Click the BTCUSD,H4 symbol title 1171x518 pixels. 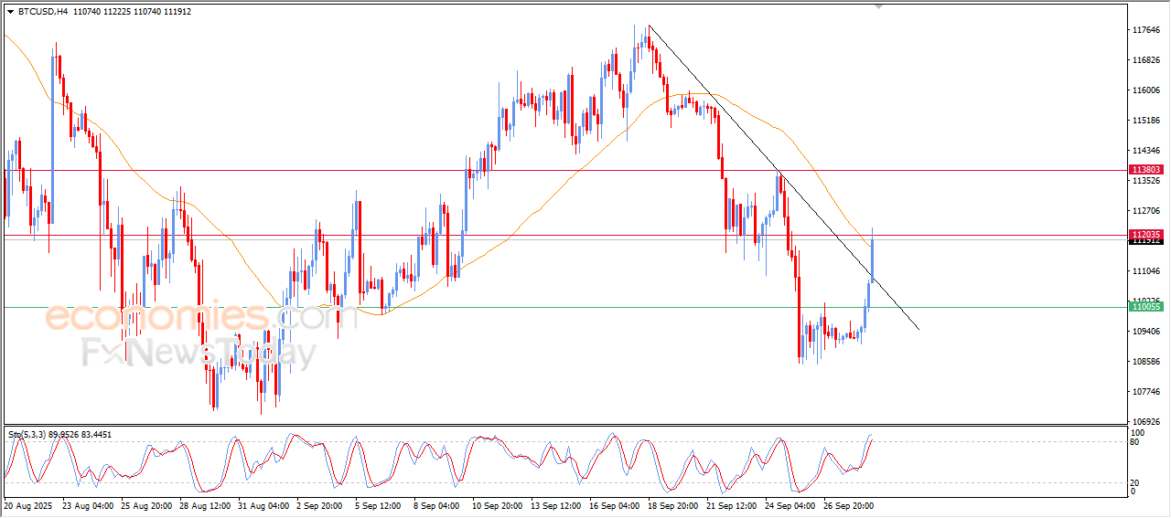(x=42, y=12)
